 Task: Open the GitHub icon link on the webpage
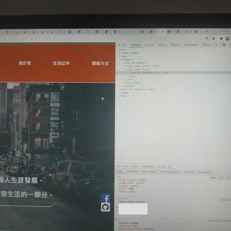[x=105, y=207]
